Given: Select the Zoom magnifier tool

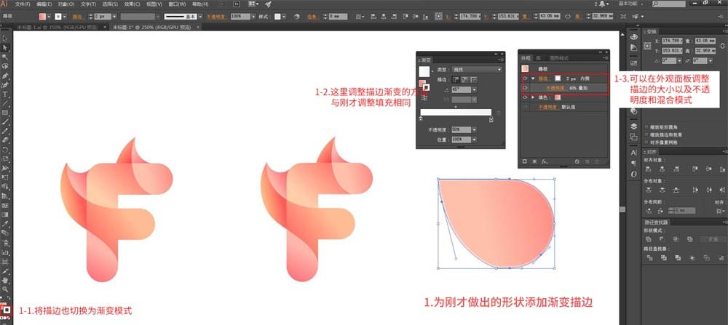Looking at the screenshot, I should (5, 289).
